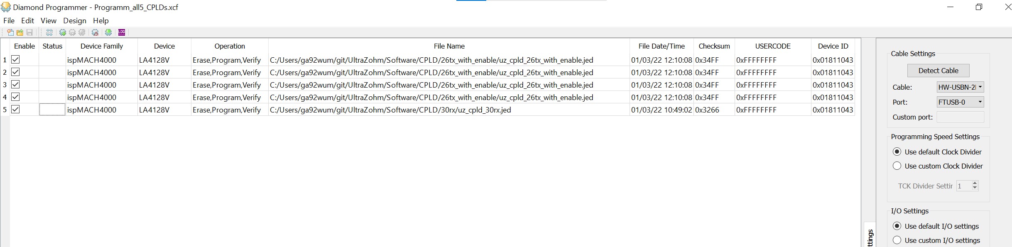The height and width of the screenshot is (247, 1012).
Task: Click the Device Family column header
Action: [102, 46]
